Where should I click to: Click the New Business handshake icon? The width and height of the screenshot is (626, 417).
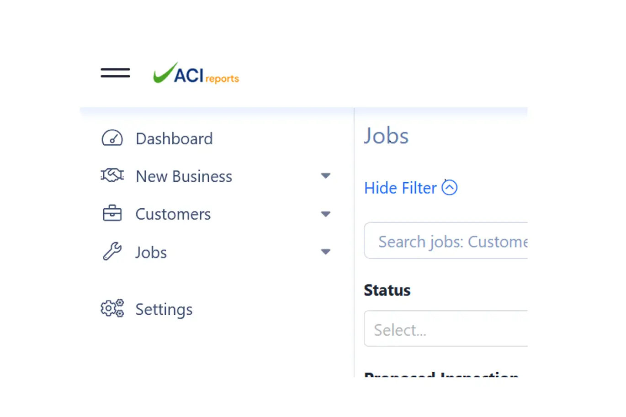[112, 175]
